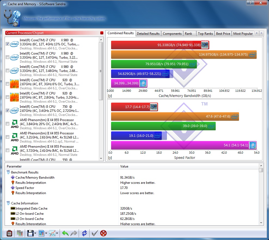Click the processor list scrollbar thumb
The width and height of the screenshot is (269, 240).
point(101,71)
